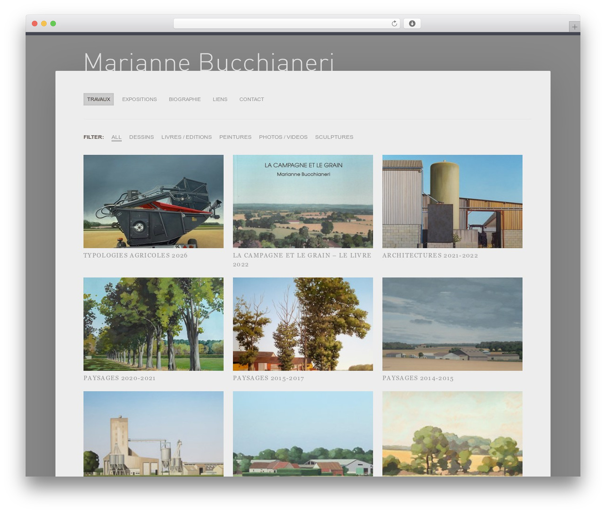Open the grain elevator painting thumbnail

tap(153, 433)
